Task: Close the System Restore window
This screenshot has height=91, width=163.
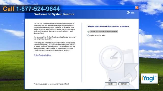Action: (x=137, y=8)
